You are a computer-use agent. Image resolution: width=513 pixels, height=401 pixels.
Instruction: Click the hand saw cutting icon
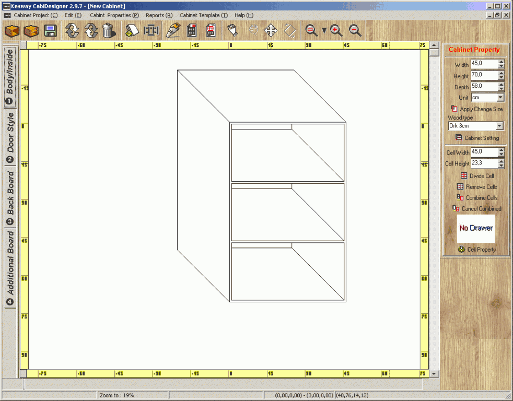(x=173, y=30)
